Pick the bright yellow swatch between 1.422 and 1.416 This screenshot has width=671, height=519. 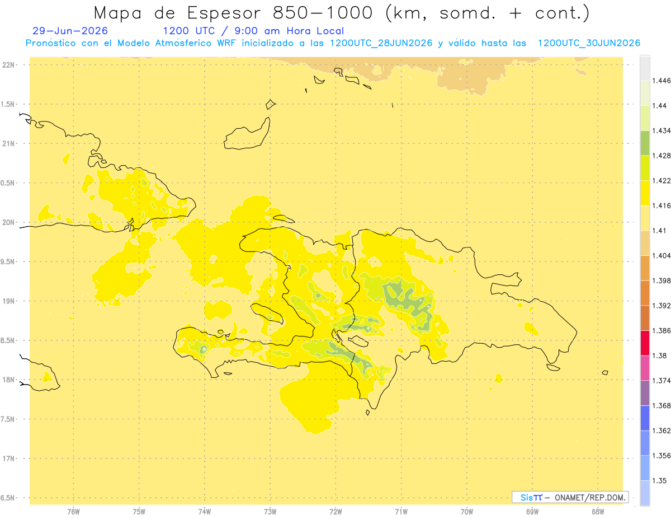pyautogui.click(x=645, y=193)
